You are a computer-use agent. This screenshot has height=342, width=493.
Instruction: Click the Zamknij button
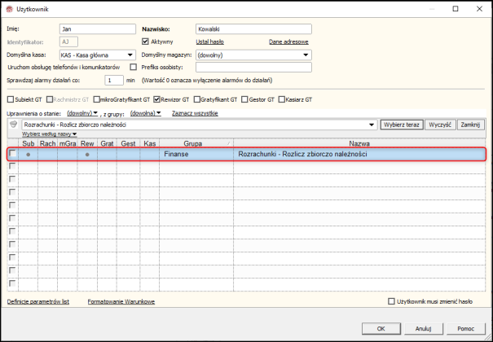coord(470,125)
